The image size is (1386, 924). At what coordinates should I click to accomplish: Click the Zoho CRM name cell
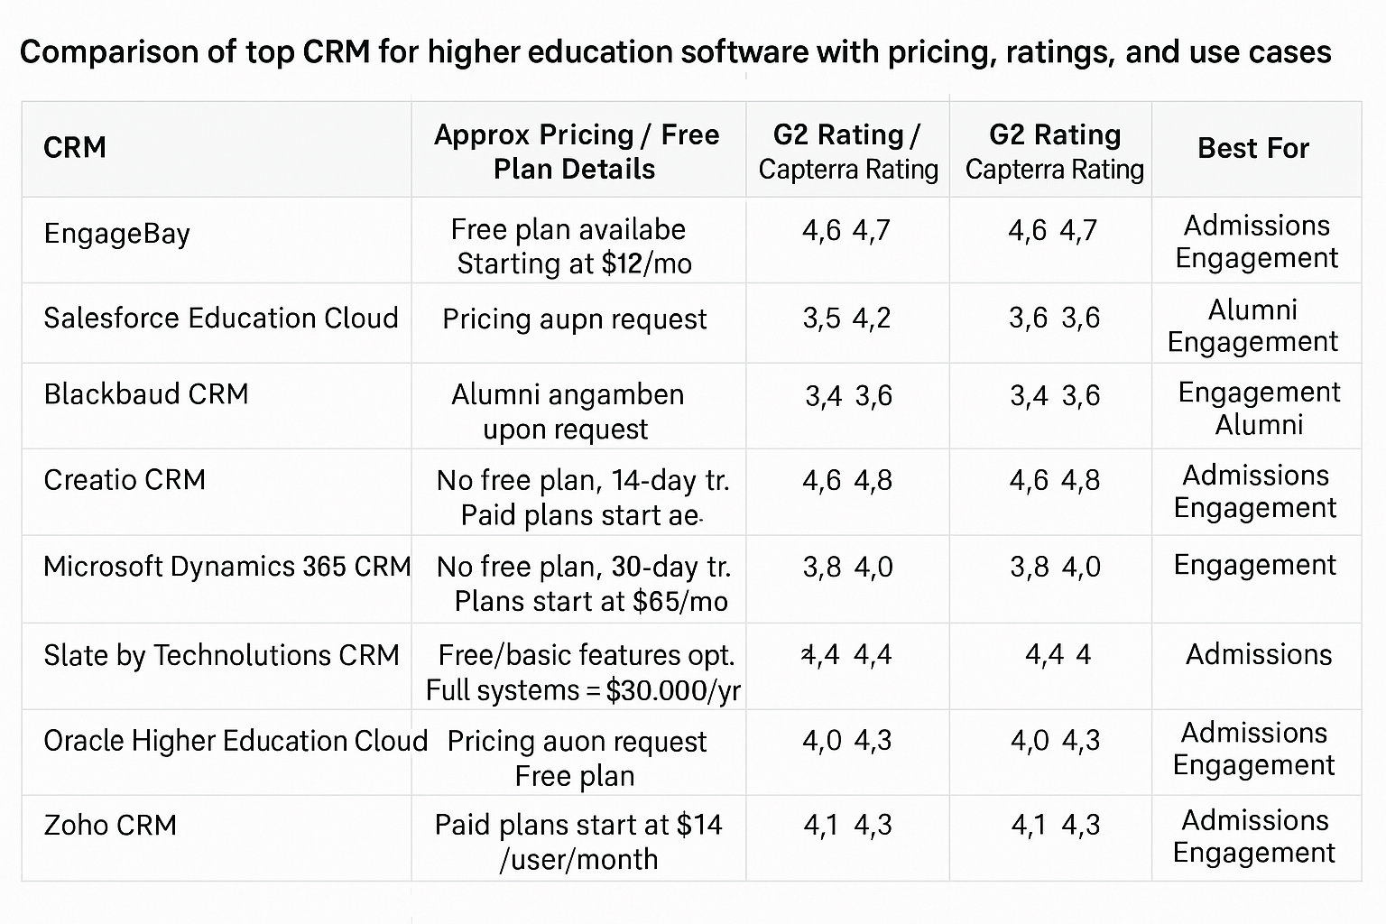click(x=110, y=826)
